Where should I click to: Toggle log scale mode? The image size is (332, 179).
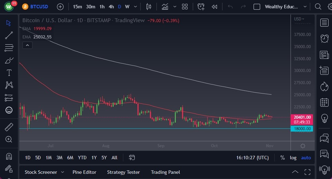pyautogui.click(x=293, y=158)
